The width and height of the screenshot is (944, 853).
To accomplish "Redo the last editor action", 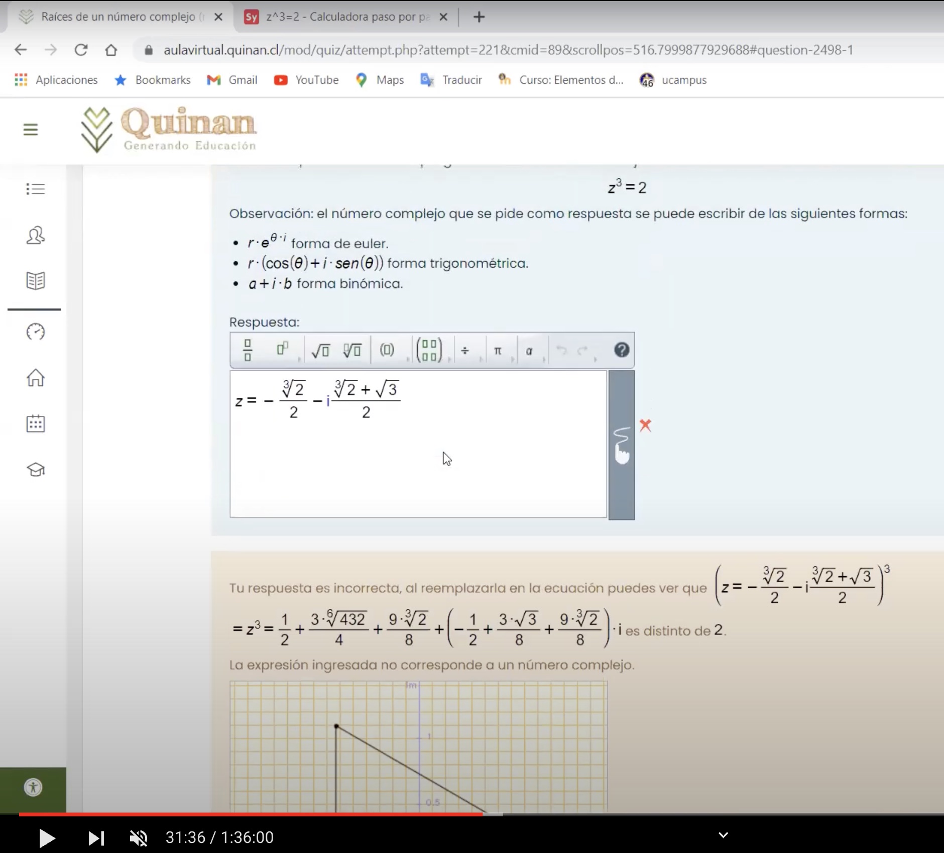I will pyautogui.click(x=582, y=350).
